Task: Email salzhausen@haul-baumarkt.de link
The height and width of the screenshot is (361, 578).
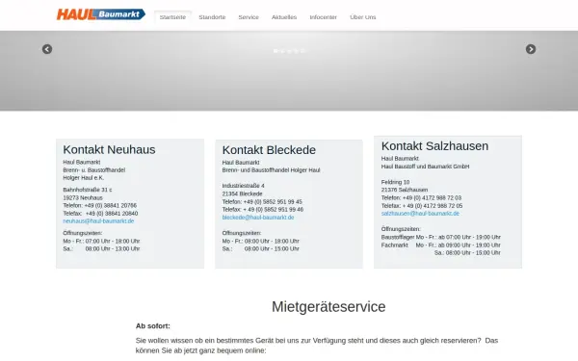Action: (x=420, y=214)
